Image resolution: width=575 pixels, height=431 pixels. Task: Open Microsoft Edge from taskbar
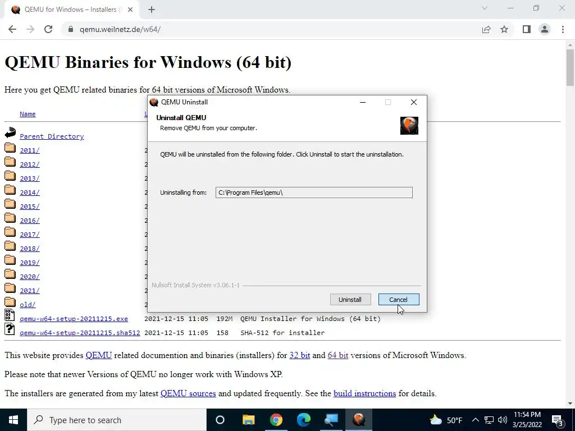[x=304, y=420]
